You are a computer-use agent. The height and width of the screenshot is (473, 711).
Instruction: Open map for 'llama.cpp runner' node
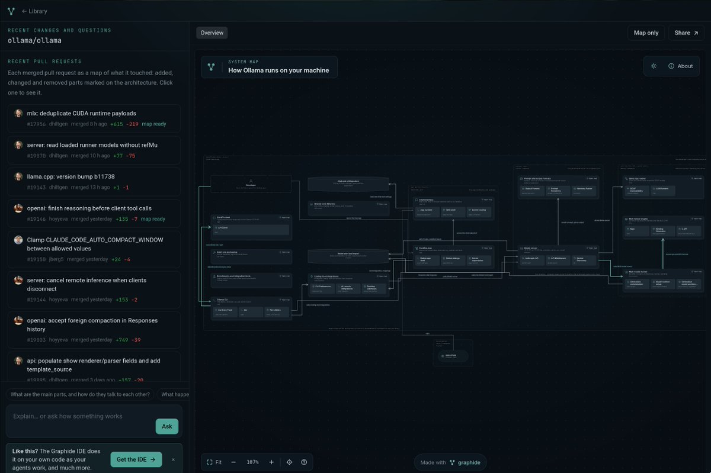[x=697, y=178]
